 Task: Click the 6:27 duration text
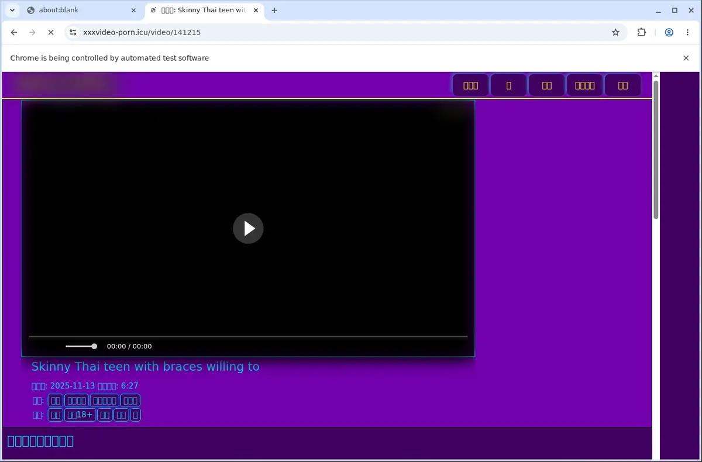pyautogui.click(x=130, y=386)
